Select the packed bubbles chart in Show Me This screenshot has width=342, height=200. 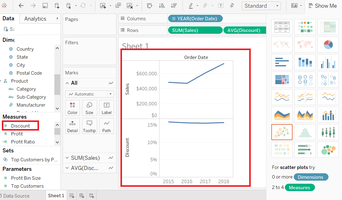point(328,150)
